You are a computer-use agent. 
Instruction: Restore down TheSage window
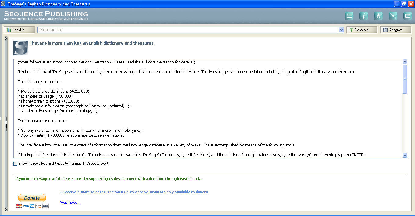tap(404, 4)
